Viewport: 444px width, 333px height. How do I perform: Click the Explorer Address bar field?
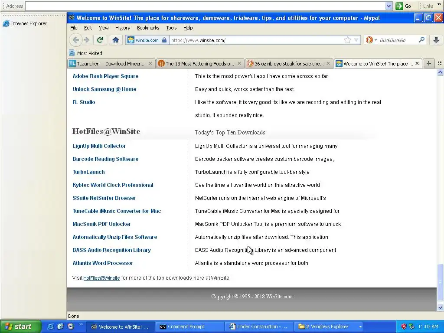coord(205,6)
